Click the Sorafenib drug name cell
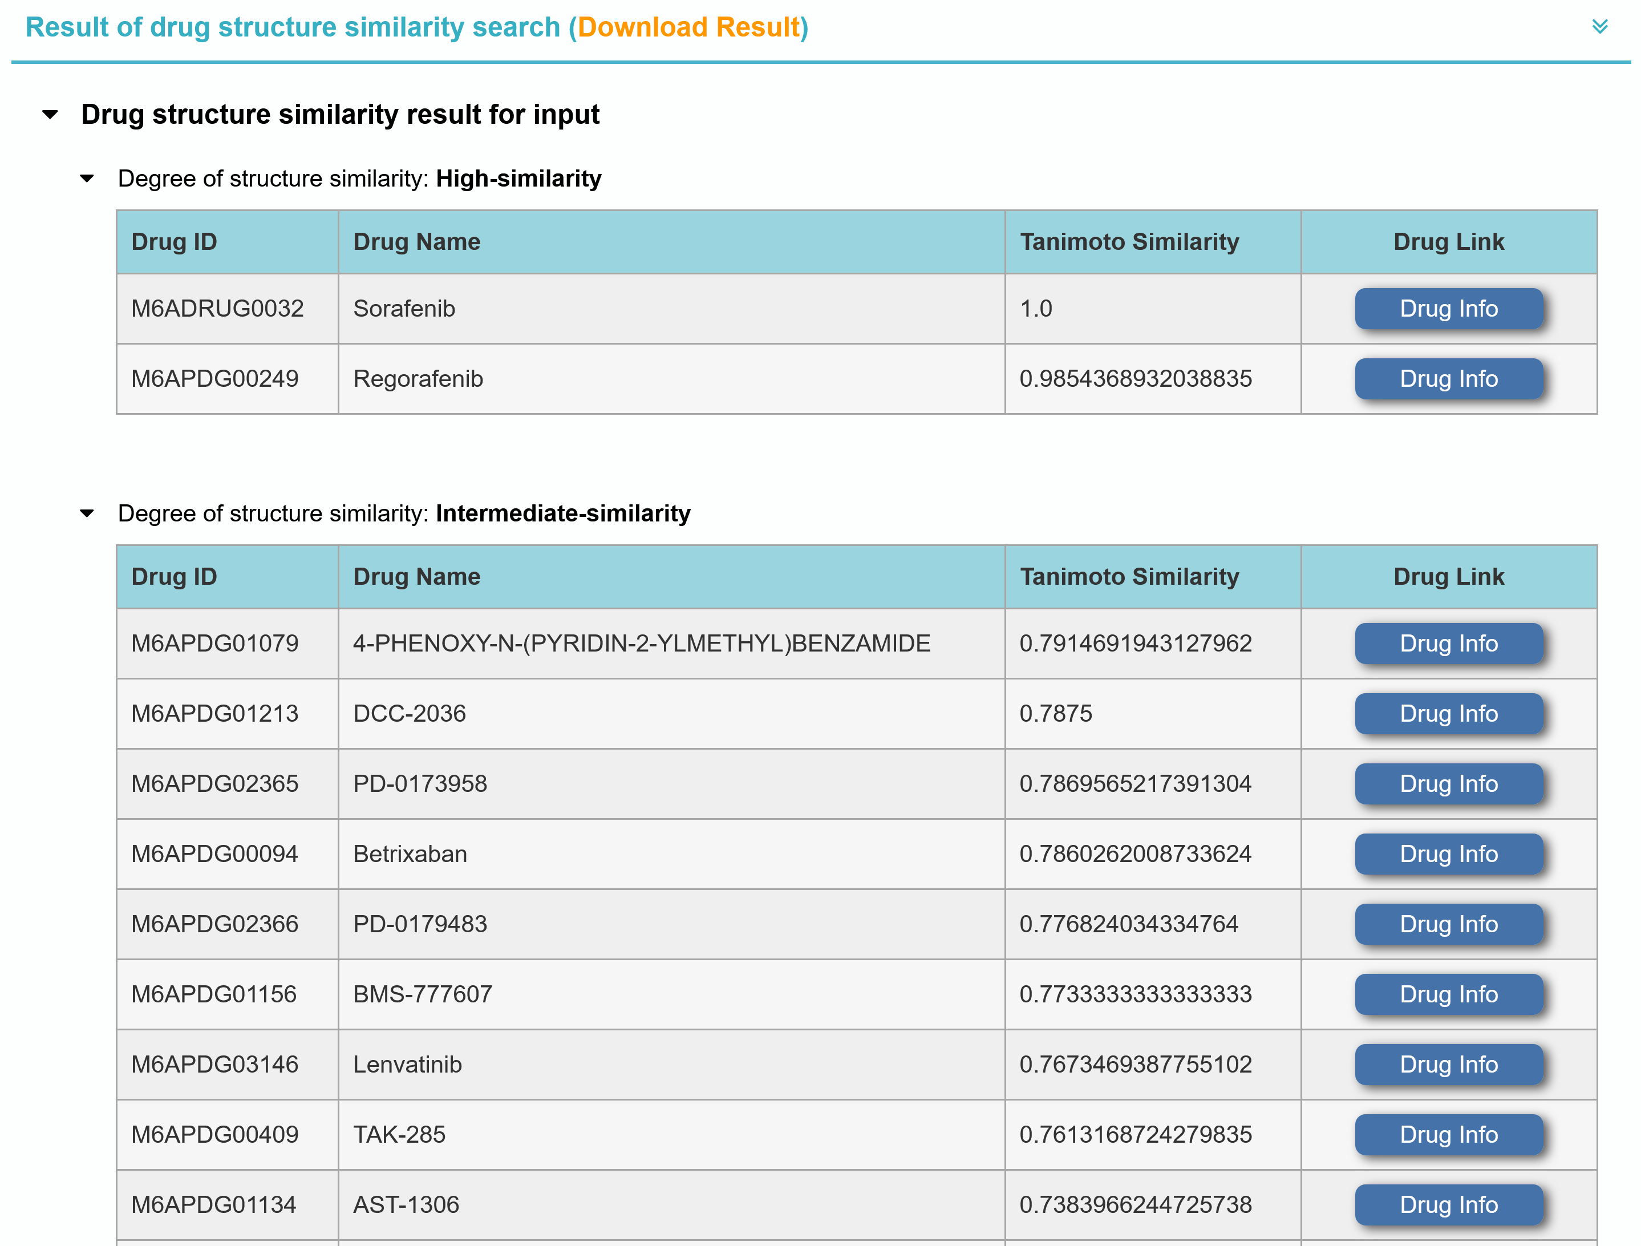The height and width of the screenshot is (1246, 1641). click(404, 309)
